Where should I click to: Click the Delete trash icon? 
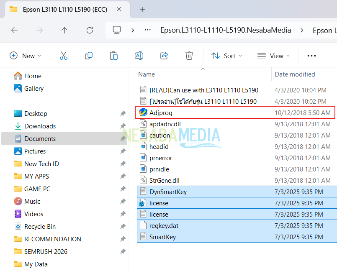coord(189,56)
